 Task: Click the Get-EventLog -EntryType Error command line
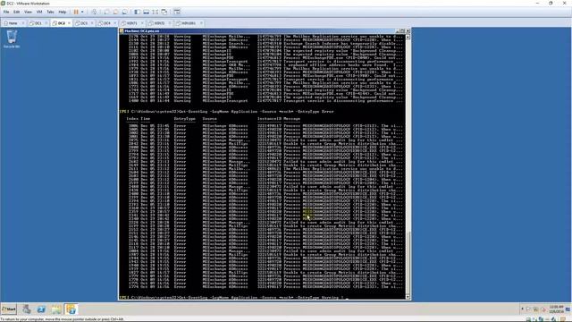tap(226, 112)
